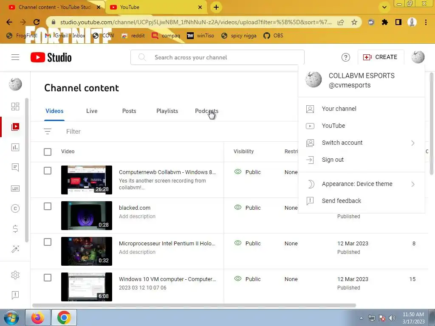Switch to the YouTube browser tab
This screenshot has width=435, height=326.
pyautogui.click(x=157, y=7)
